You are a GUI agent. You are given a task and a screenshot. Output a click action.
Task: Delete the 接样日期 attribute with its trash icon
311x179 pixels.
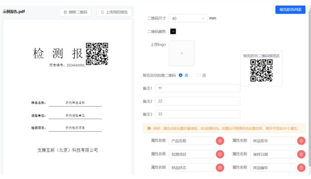coord(301,154)
